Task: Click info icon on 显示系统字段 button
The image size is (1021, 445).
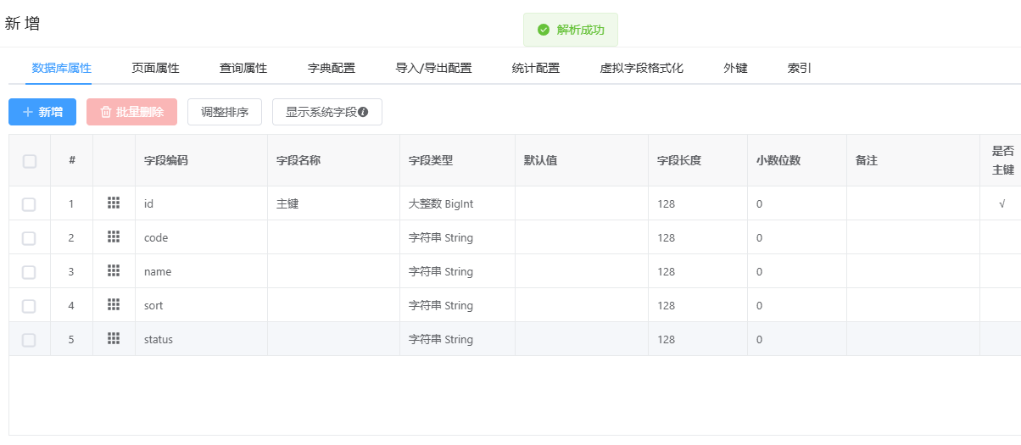Action: (x=363, y=112)
